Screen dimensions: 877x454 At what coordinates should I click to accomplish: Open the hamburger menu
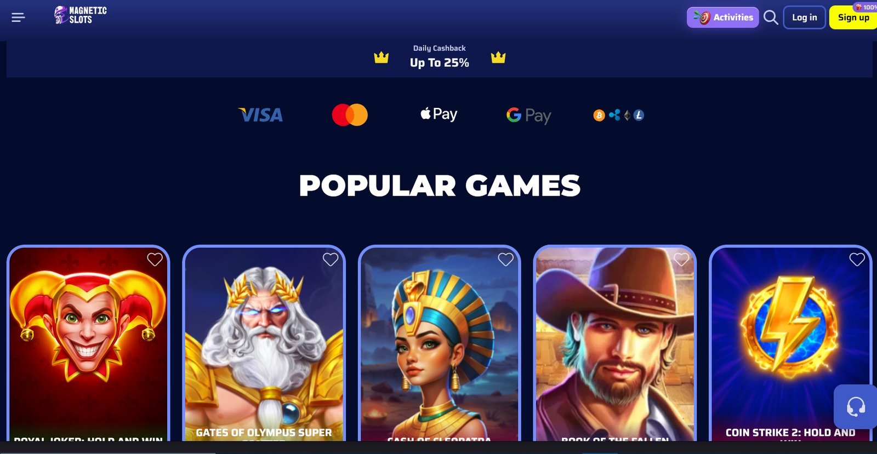(18, 18)
